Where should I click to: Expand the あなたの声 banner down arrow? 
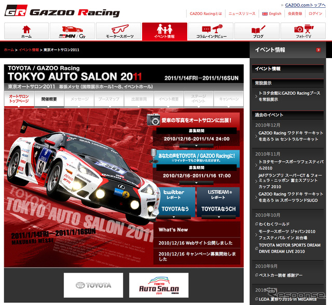pos(196,183)
